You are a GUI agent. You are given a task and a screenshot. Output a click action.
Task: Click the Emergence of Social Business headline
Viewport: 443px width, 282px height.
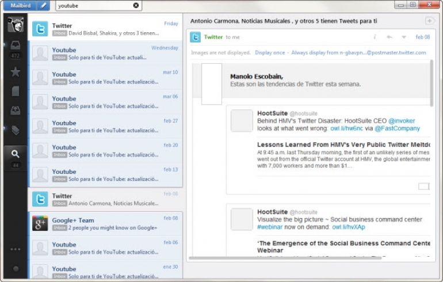click(x=343, y=247)
